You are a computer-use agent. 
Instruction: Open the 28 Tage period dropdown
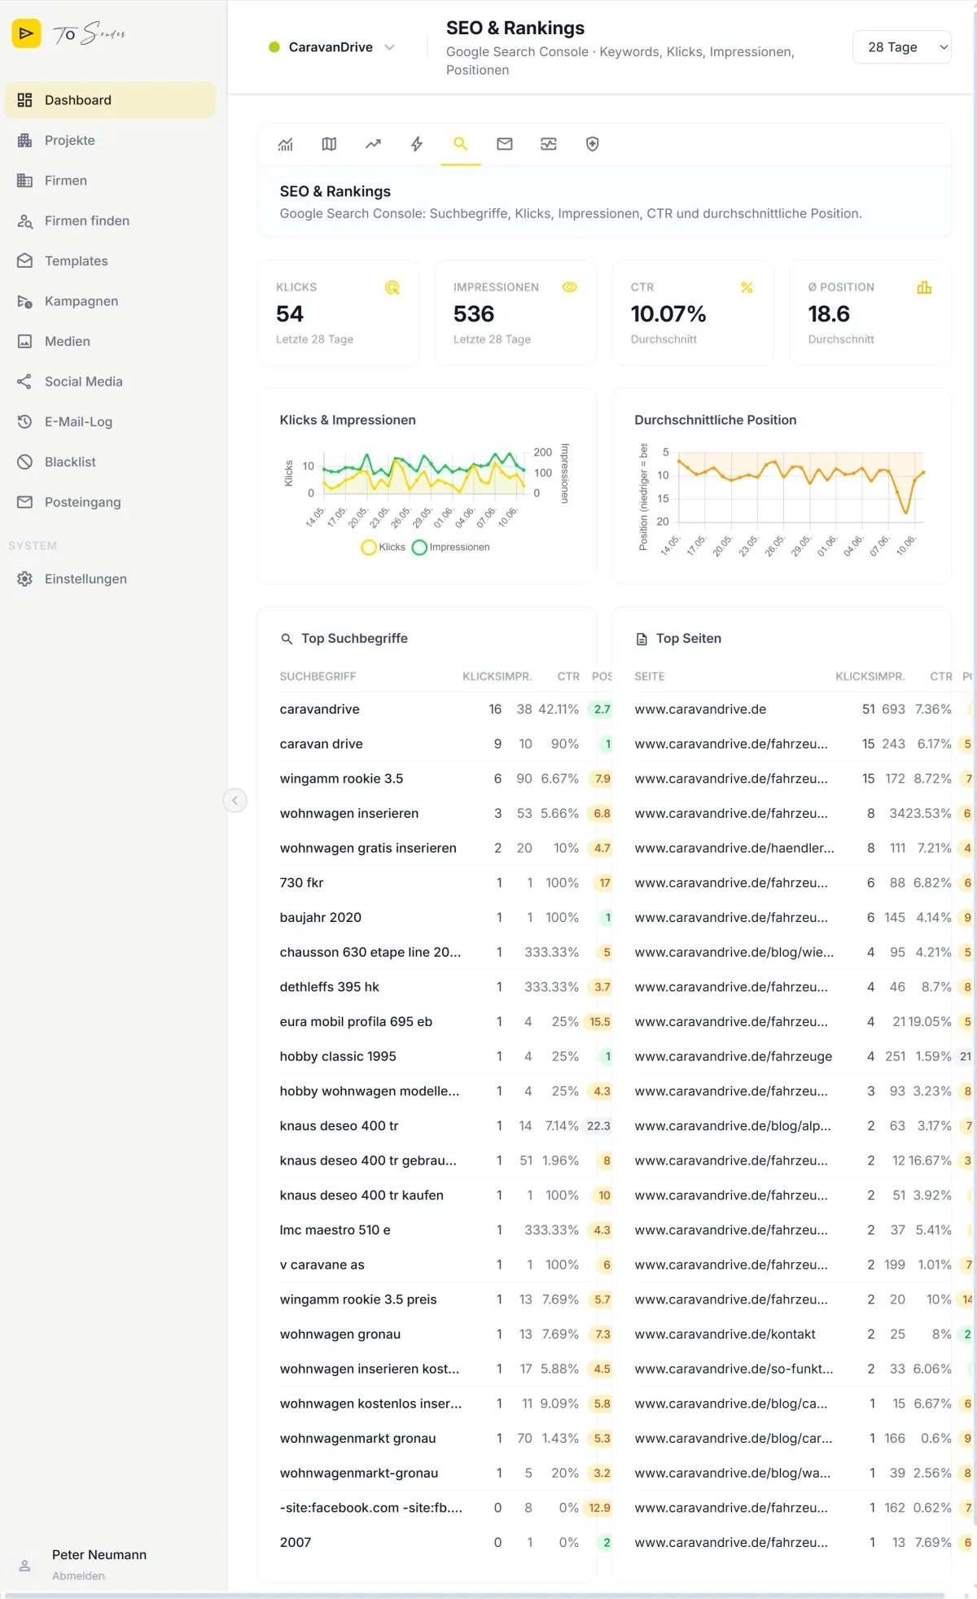pos(902,47)
